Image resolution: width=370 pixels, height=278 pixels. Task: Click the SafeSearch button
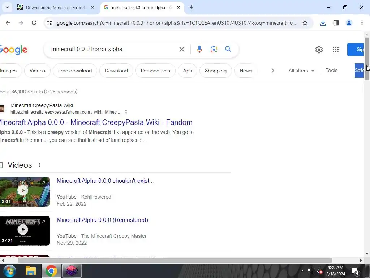click(360, 71)
